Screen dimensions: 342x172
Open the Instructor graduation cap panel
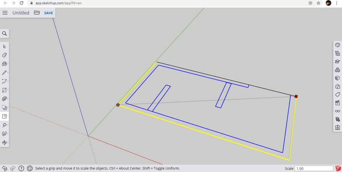(337, 62)
